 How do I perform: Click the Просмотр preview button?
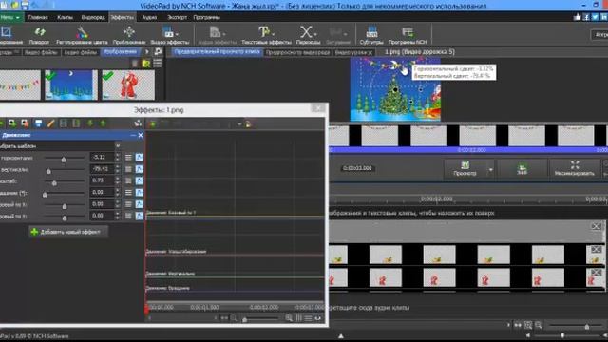[x=465, y=169]
